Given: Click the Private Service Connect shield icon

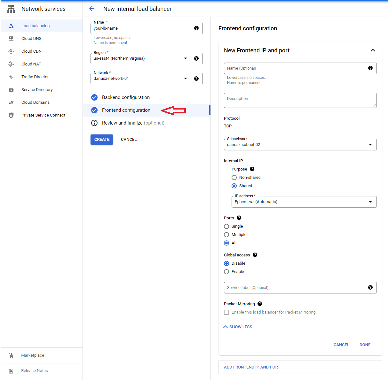Looking at the screenshot, I should coord(11,115).
